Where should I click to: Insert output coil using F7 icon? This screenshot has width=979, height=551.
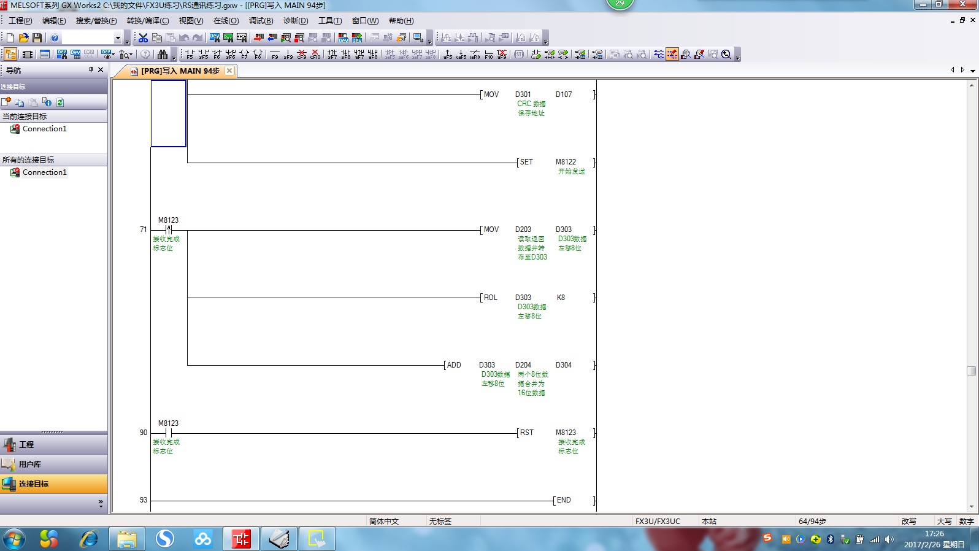(244, 55)
